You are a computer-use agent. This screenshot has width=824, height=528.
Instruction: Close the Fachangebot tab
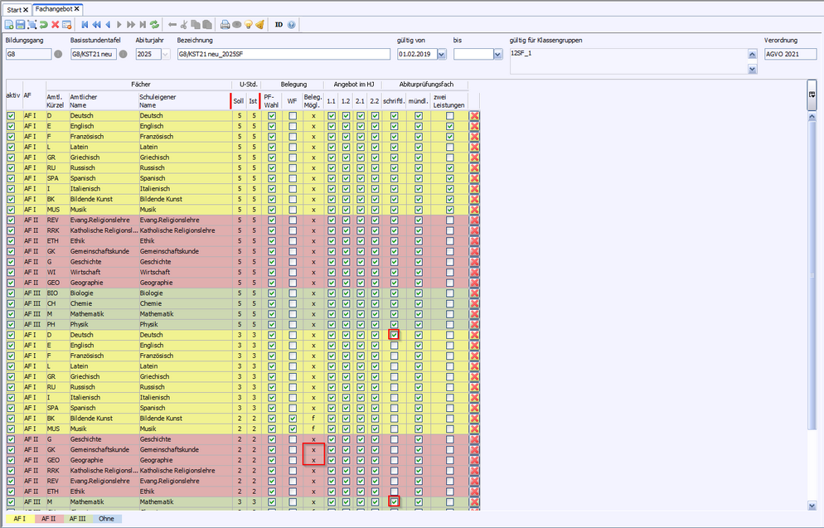[x=77, y=8]
